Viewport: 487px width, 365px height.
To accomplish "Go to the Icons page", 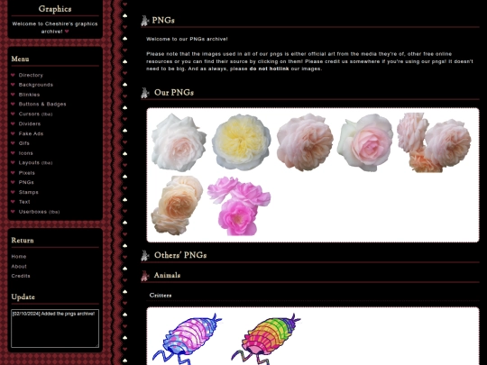I will pyautogui.click(x=25, y=153).
